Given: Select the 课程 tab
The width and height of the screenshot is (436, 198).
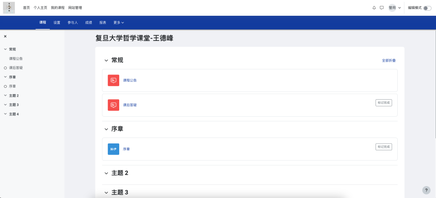Looking at the screenshot, I should (x=43, y=23).
